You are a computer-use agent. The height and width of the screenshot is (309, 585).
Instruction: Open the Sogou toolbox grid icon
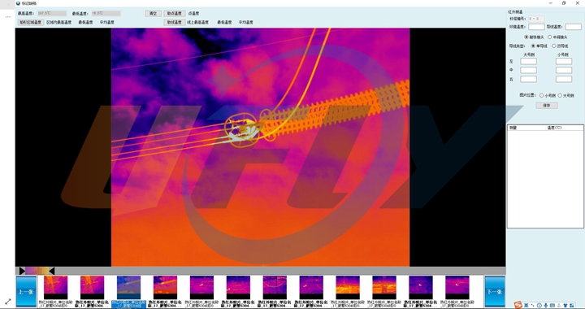(572, 305)
